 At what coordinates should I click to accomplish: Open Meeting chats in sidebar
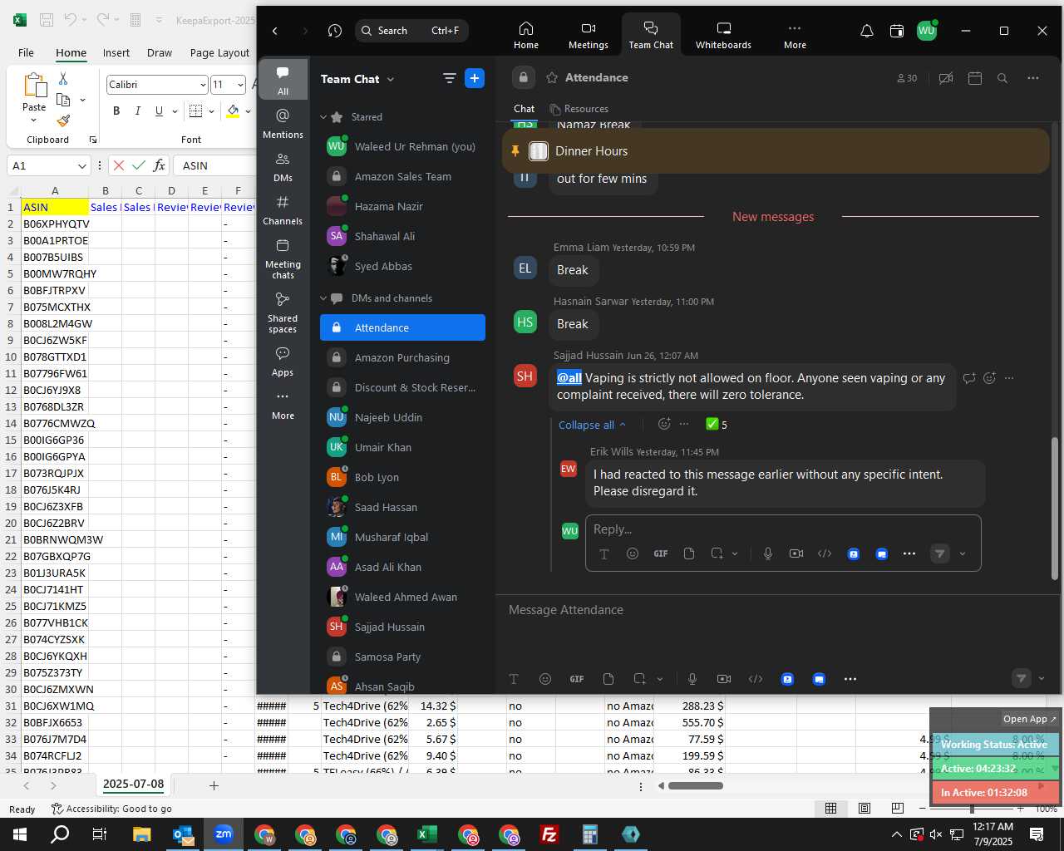point(283,258)
